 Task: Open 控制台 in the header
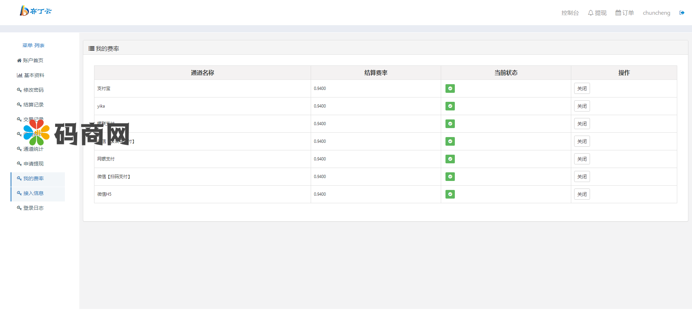coord(570,13)
